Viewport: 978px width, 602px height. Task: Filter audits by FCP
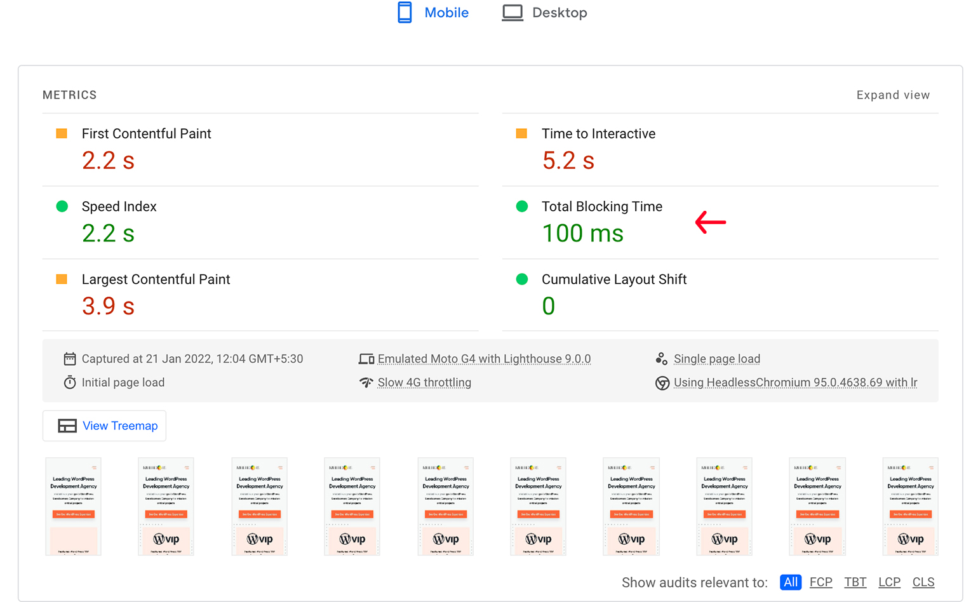[821, 582]
